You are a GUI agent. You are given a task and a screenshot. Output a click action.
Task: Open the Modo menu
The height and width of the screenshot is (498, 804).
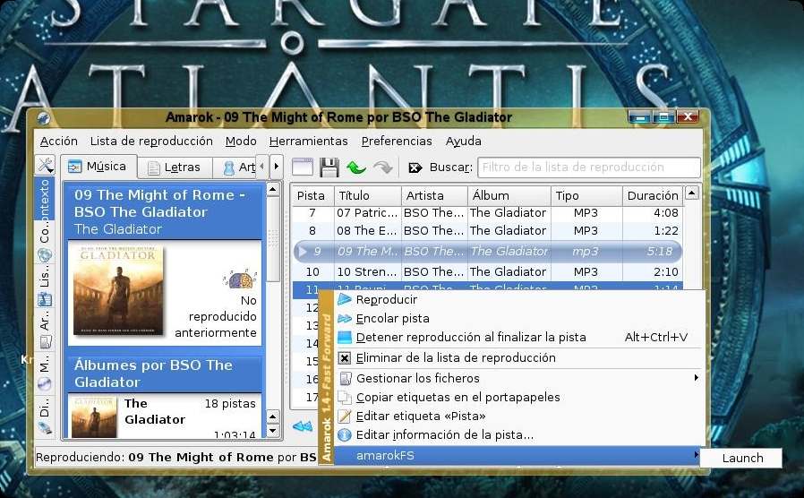241,141
